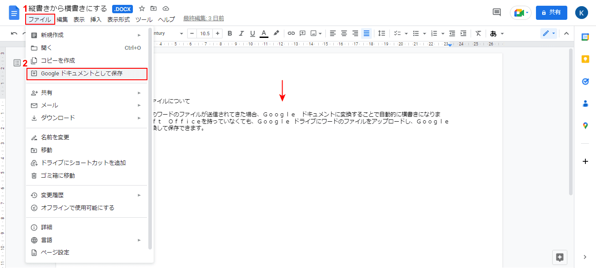This screenshot has width=596, height=268.
Task: Choose コピーを作成 from menu
Action: [90, 60]
